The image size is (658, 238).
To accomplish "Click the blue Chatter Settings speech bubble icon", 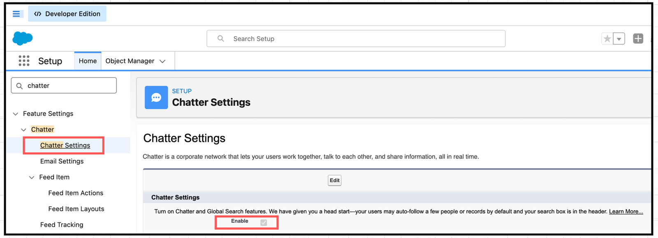I will click(156, 97).
